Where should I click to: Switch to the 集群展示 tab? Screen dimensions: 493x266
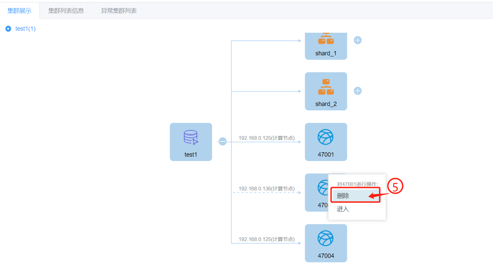coord(19,11)
